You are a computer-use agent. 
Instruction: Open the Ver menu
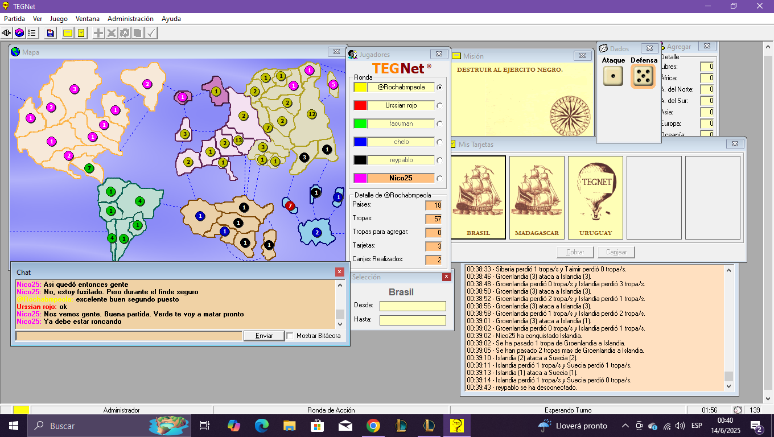(x=38, y=19)
